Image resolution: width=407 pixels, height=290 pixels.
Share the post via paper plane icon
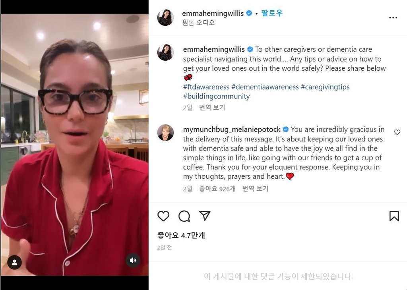click(205, 216)
